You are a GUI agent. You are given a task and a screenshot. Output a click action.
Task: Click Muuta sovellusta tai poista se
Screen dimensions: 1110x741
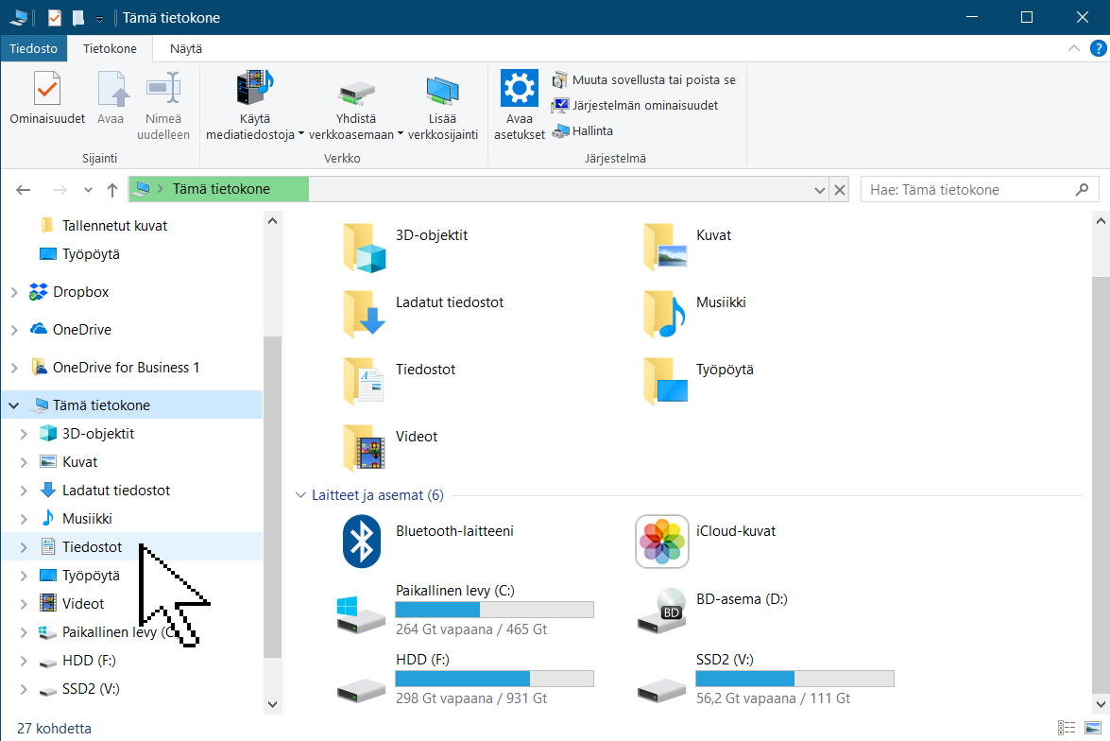coord(653,79)
